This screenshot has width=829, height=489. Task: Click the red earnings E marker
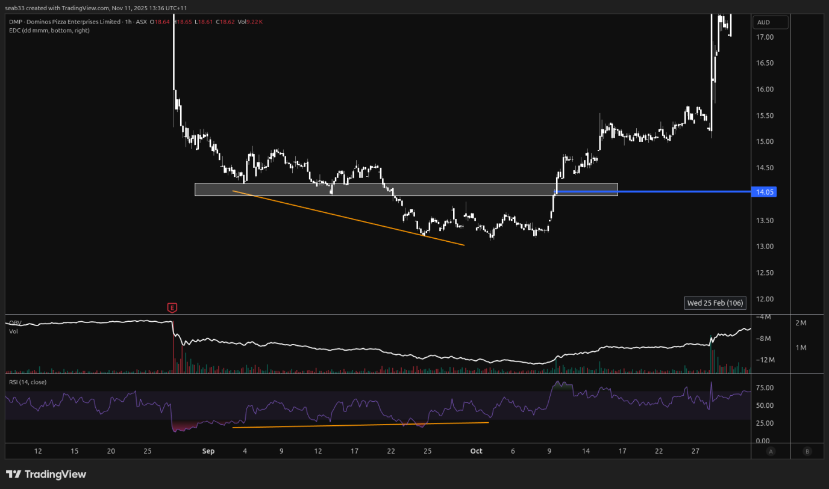(172, 308)
